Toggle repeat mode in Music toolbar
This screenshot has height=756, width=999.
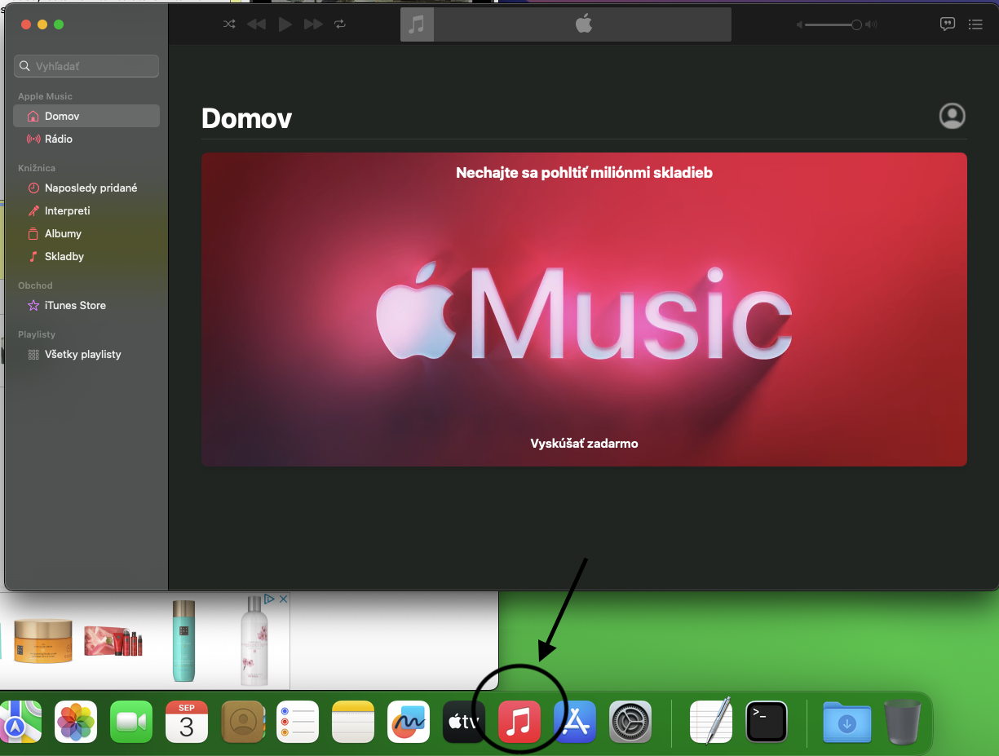click(340, 24)
